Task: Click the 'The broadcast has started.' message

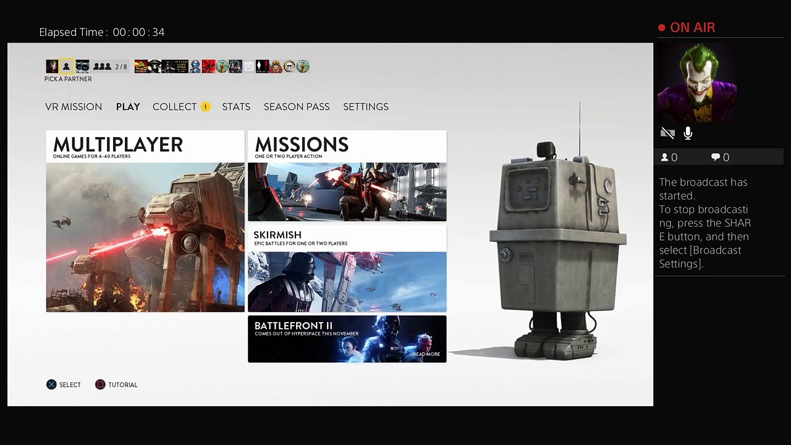Action: 703,189
